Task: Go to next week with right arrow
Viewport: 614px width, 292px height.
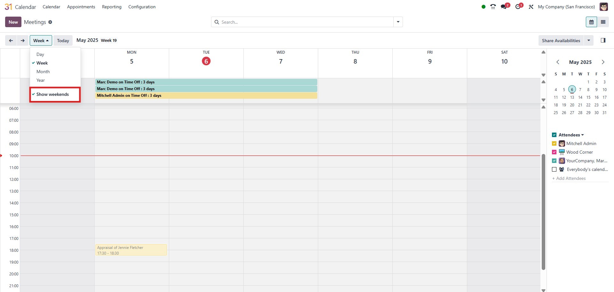Action: click(x=22, y=41)
